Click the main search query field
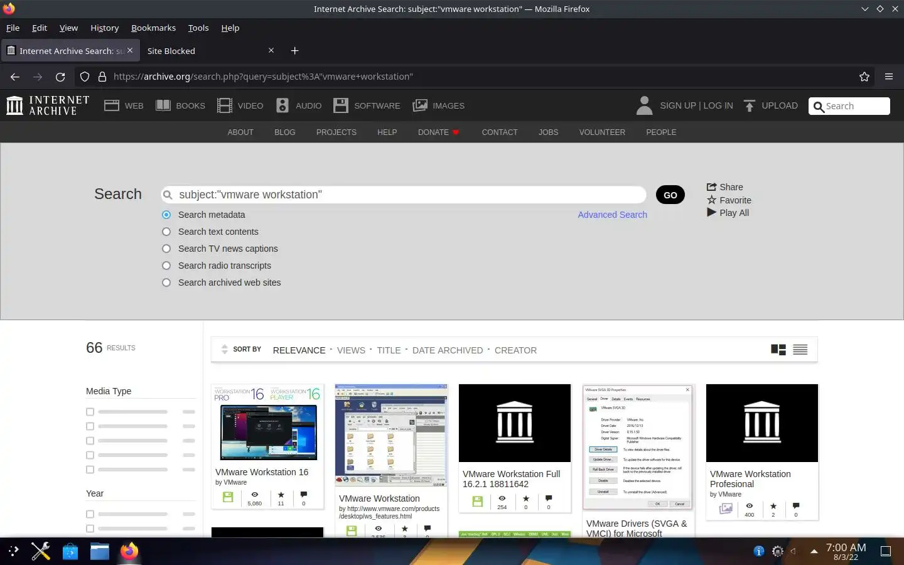The image size is (904, 565). tap(404, 195)
